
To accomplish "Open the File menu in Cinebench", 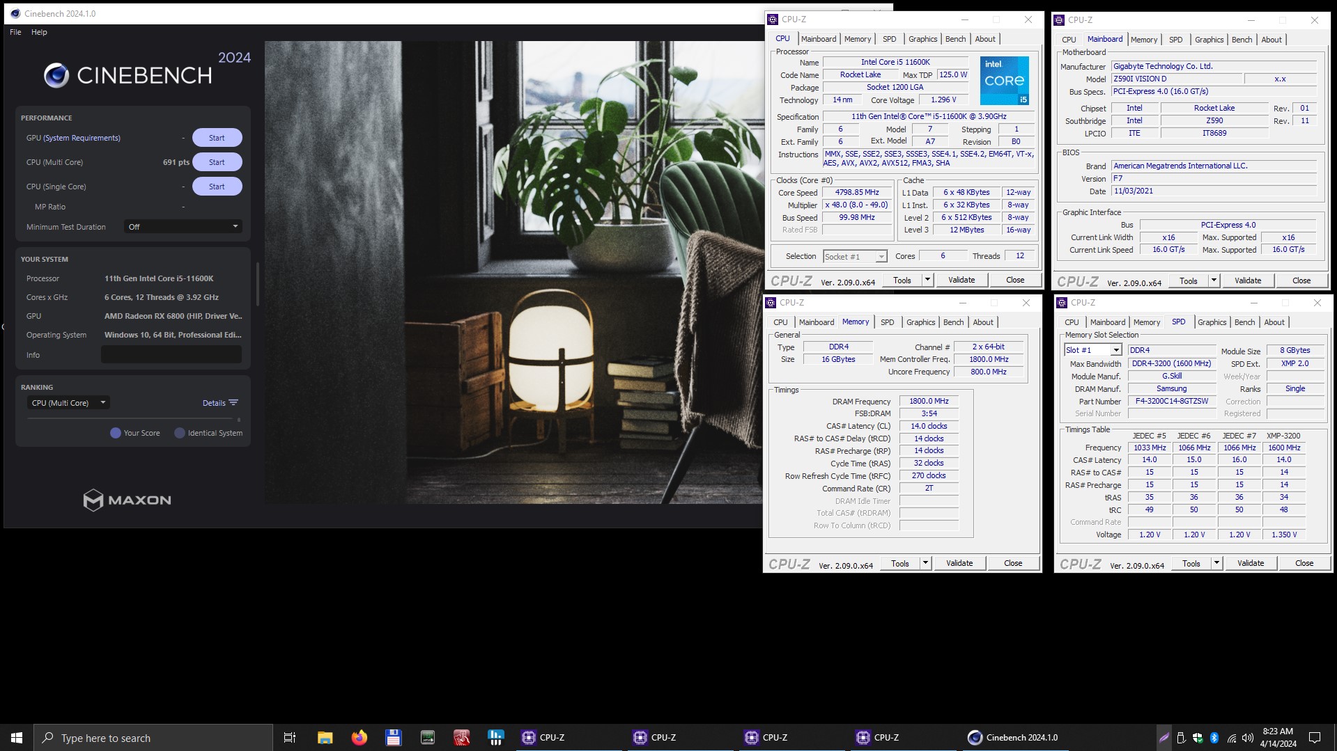I will click(x=15, y=32).
